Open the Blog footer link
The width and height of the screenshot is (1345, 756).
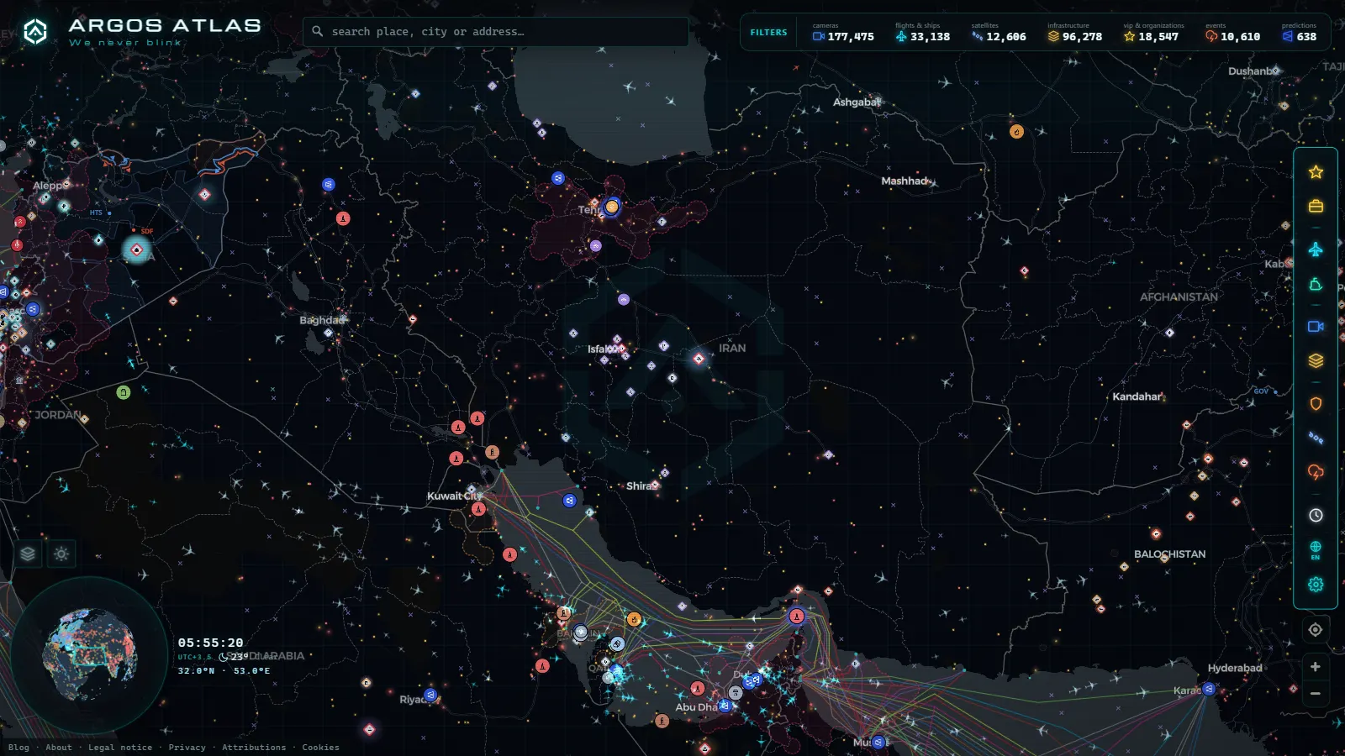(18, 748)
